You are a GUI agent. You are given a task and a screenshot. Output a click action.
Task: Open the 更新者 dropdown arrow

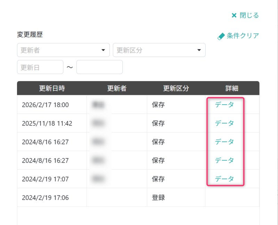pos(103,50)
